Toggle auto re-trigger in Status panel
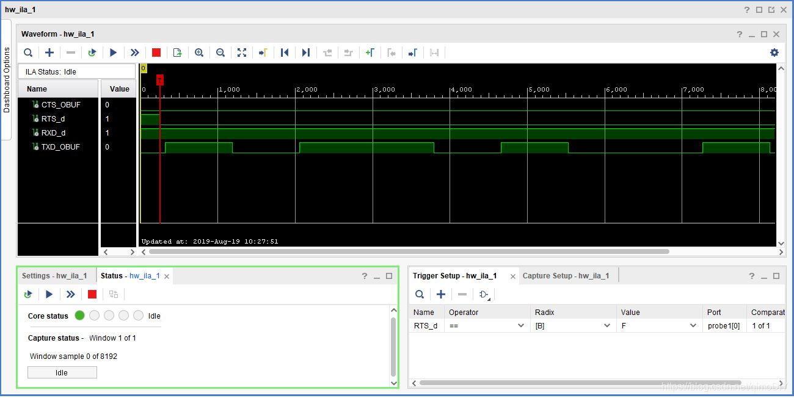 click(x=28, y=294)
